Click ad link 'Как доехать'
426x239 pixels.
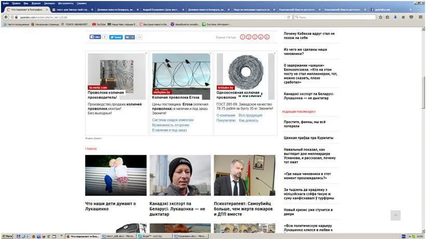click(249, 121)
